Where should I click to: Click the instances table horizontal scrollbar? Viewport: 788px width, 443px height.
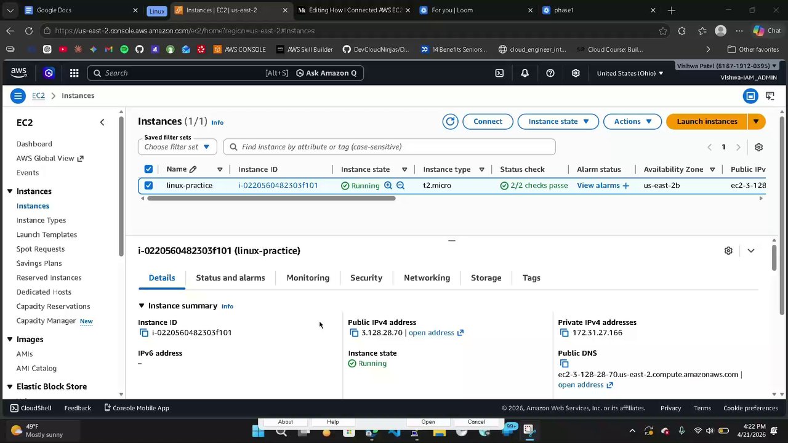(x=271, y=198)
